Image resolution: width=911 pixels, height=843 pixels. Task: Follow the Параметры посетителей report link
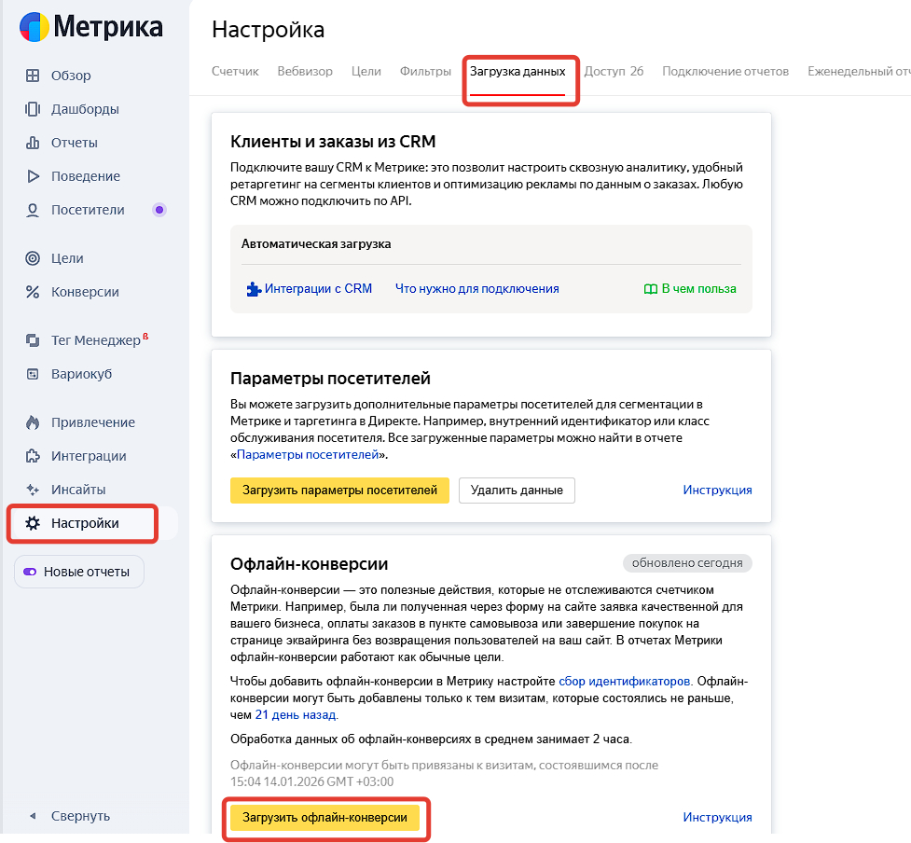pos(308,455)
